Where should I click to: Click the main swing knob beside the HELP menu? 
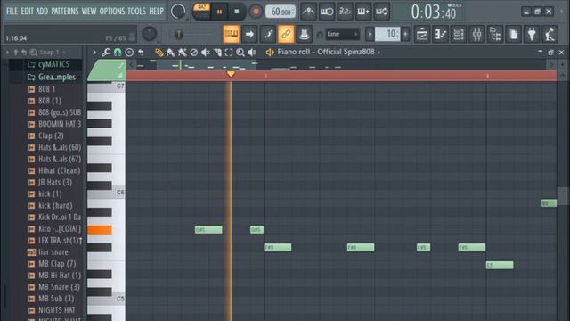[x=178, y=12]
